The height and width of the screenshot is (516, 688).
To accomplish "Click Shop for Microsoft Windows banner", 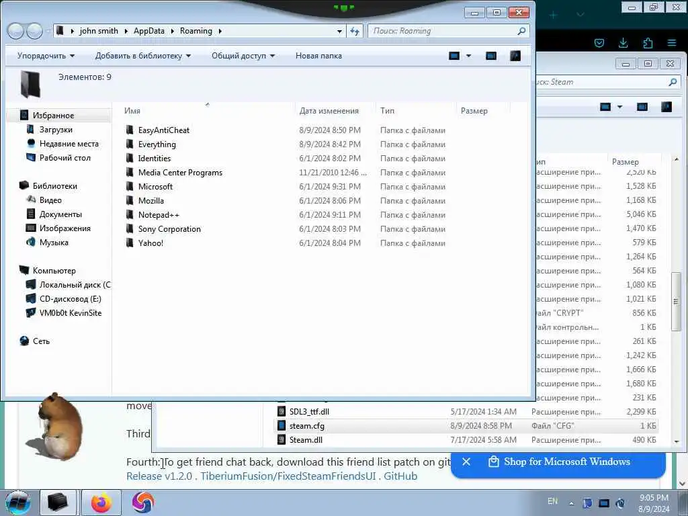I will [x=567, y=462].
